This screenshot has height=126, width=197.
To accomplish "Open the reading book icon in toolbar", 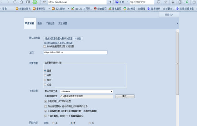I will 28,2.
